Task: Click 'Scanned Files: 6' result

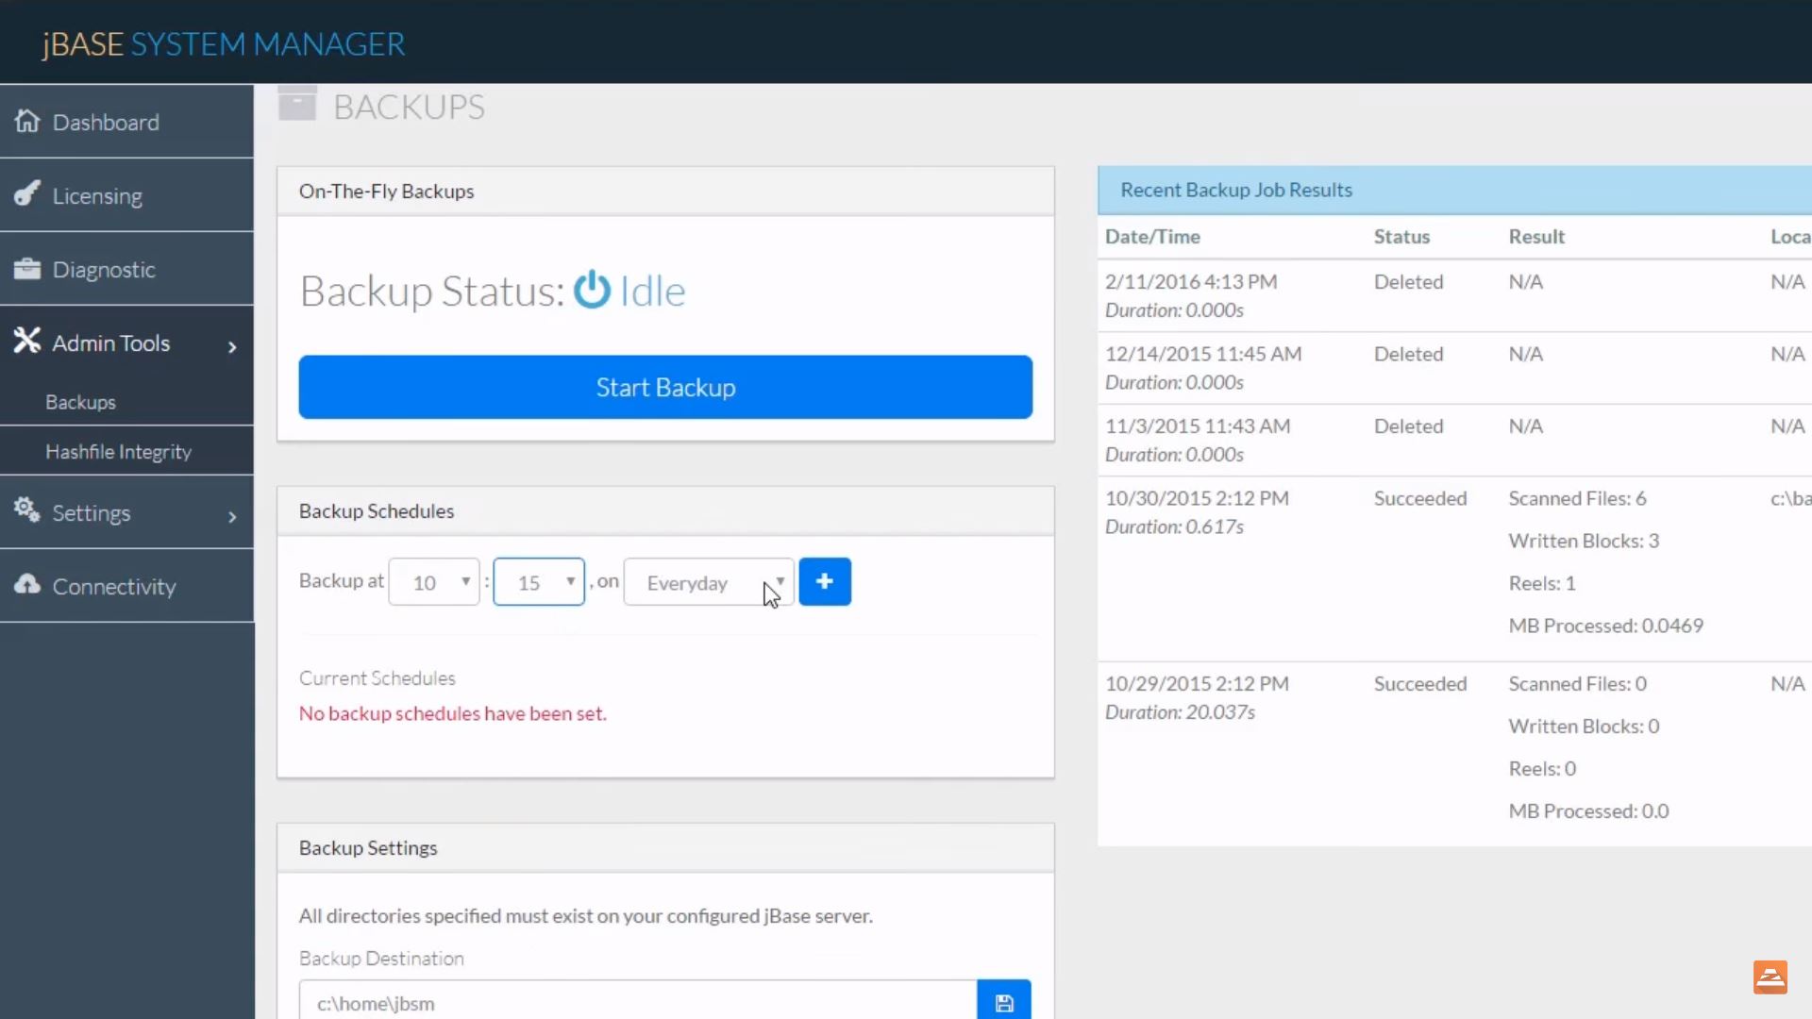Action: (1577, 498)
